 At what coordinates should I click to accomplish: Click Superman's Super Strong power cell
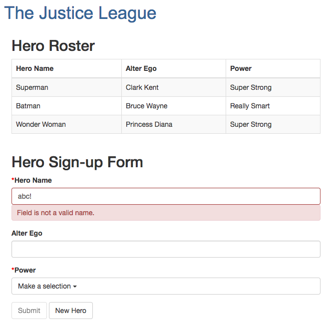[273, 87]
